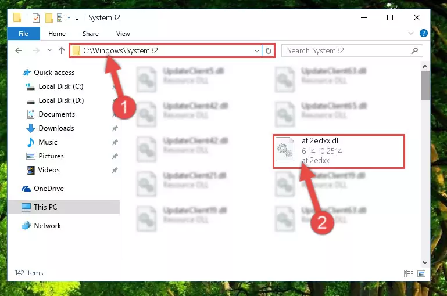Switch to the Share ribbon tab
Image resolution: width=447 pixels, height=296 pixels.
click(91, 34)
